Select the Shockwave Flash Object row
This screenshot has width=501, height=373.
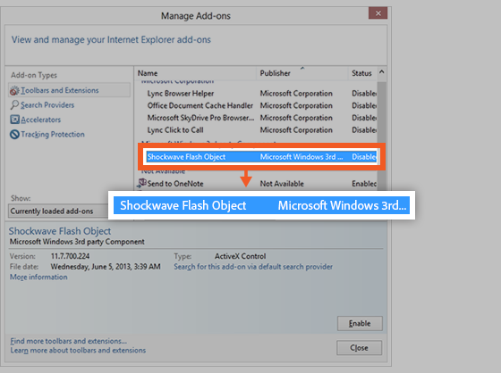(x=261, y=157)
